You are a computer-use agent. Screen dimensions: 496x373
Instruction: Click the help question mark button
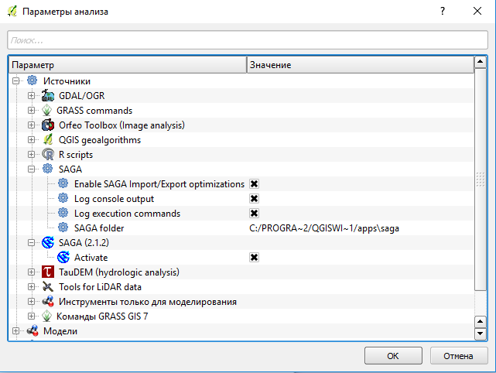(443, 12)
